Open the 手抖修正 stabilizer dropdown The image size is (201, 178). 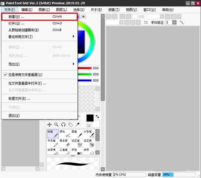pyautogui.click(x=174, y=22)
